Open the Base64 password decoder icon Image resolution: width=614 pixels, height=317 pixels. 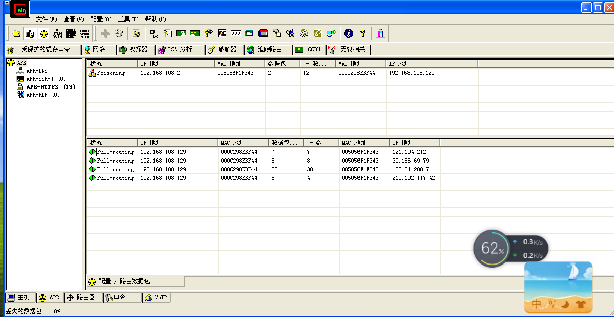[154, 33]
